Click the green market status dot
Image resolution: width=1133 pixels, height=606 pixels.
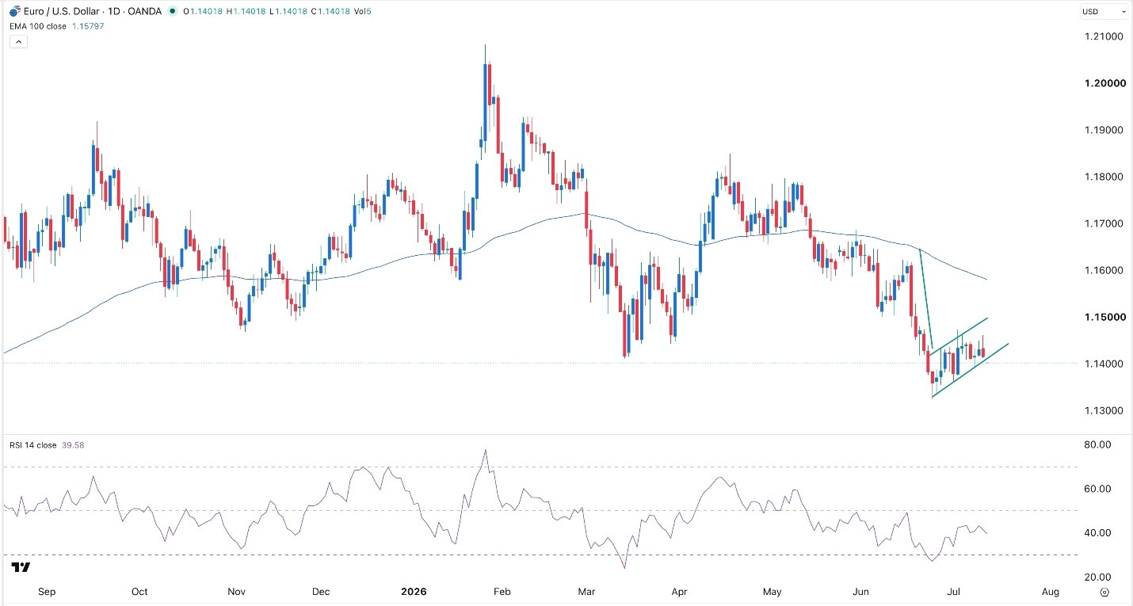coord(172,11)
